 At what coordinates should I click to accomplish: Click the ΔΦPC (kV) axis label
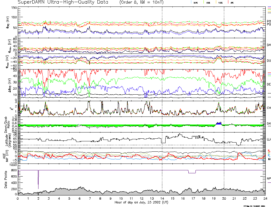click(x=10, y=85)
